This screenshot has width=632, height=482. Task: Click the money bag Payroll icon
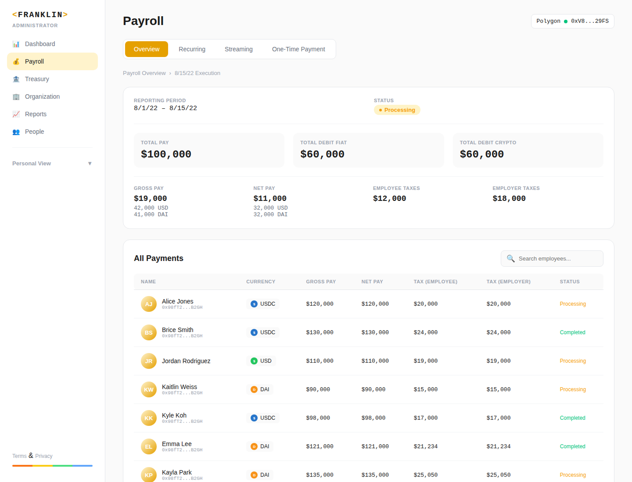[x=16, y=61]
